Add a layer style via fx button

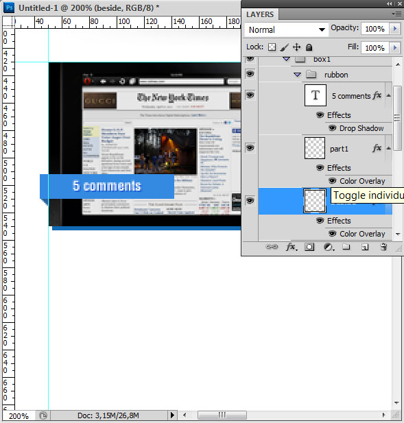[292, 247]
